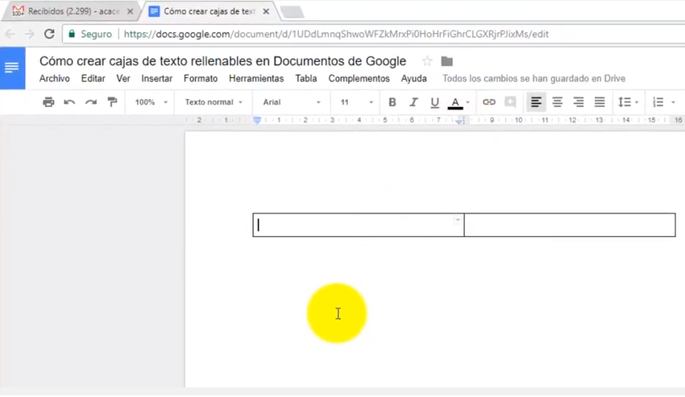Click the Undo arrow icon
Viewport: 685px width, 397px height.
[x=69, y=102]
